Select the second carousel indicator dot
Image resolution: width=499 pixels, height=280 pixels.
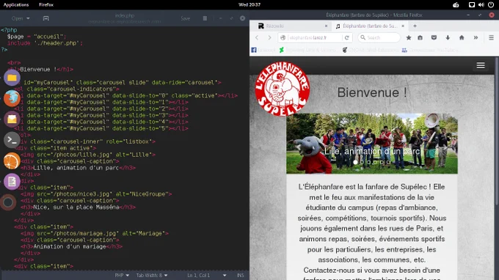click(x=362, y=162)
